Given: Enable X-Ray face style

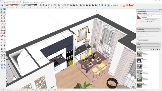Looking at the screenshot, I should tap(59, 5).
